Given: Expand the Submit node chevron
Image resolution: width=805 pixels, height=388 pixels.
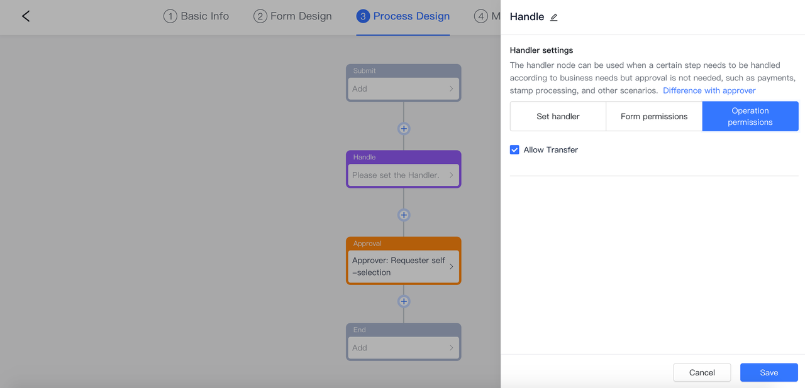Looking at the screenshot, I should [x=451, y=89].
